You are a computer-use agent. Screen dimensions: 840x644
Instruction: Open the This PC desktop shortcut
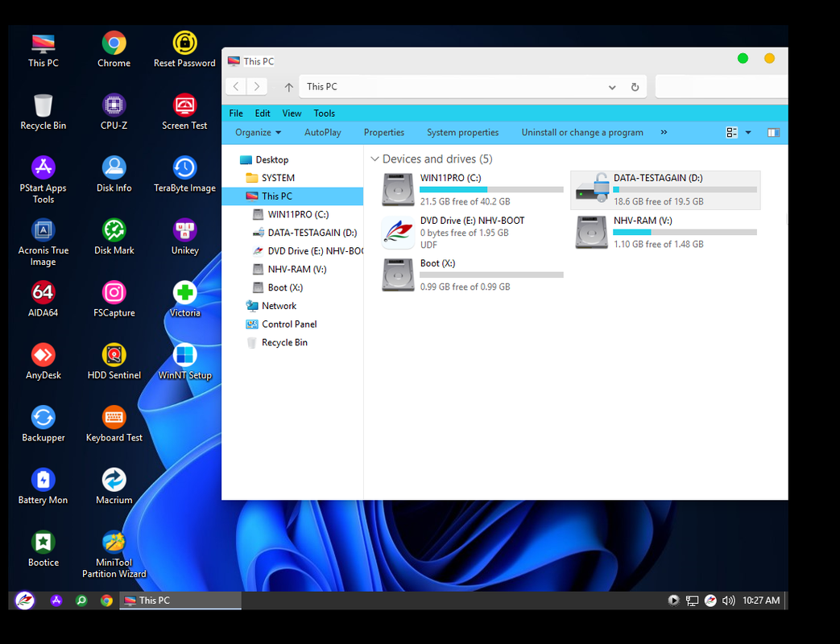click(x=43, y=49)
